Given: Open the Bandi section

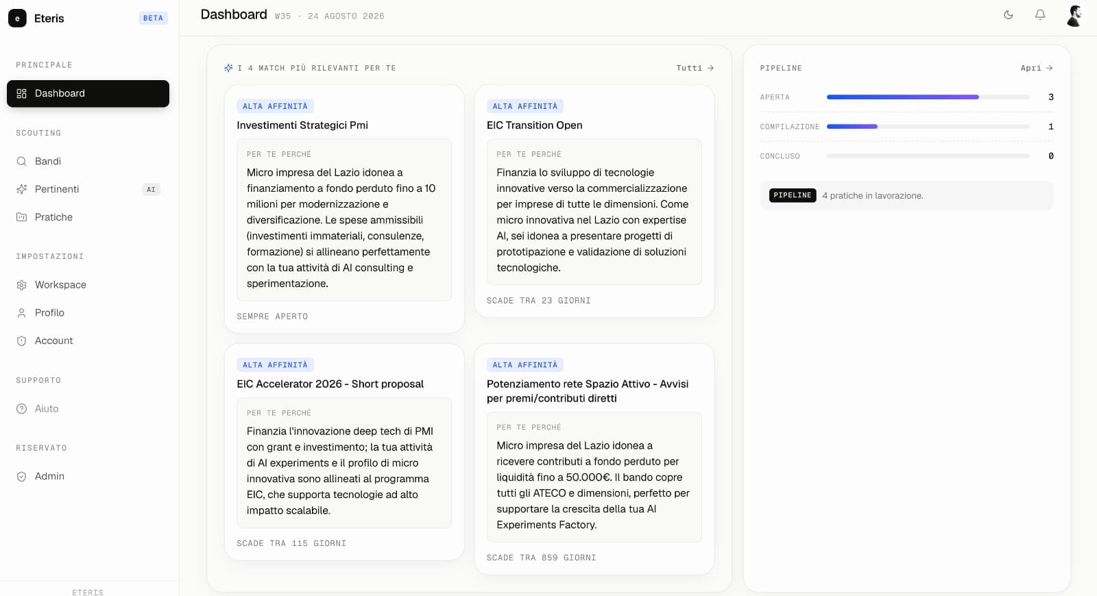Looking at the screenshot, I should [88, 162].
